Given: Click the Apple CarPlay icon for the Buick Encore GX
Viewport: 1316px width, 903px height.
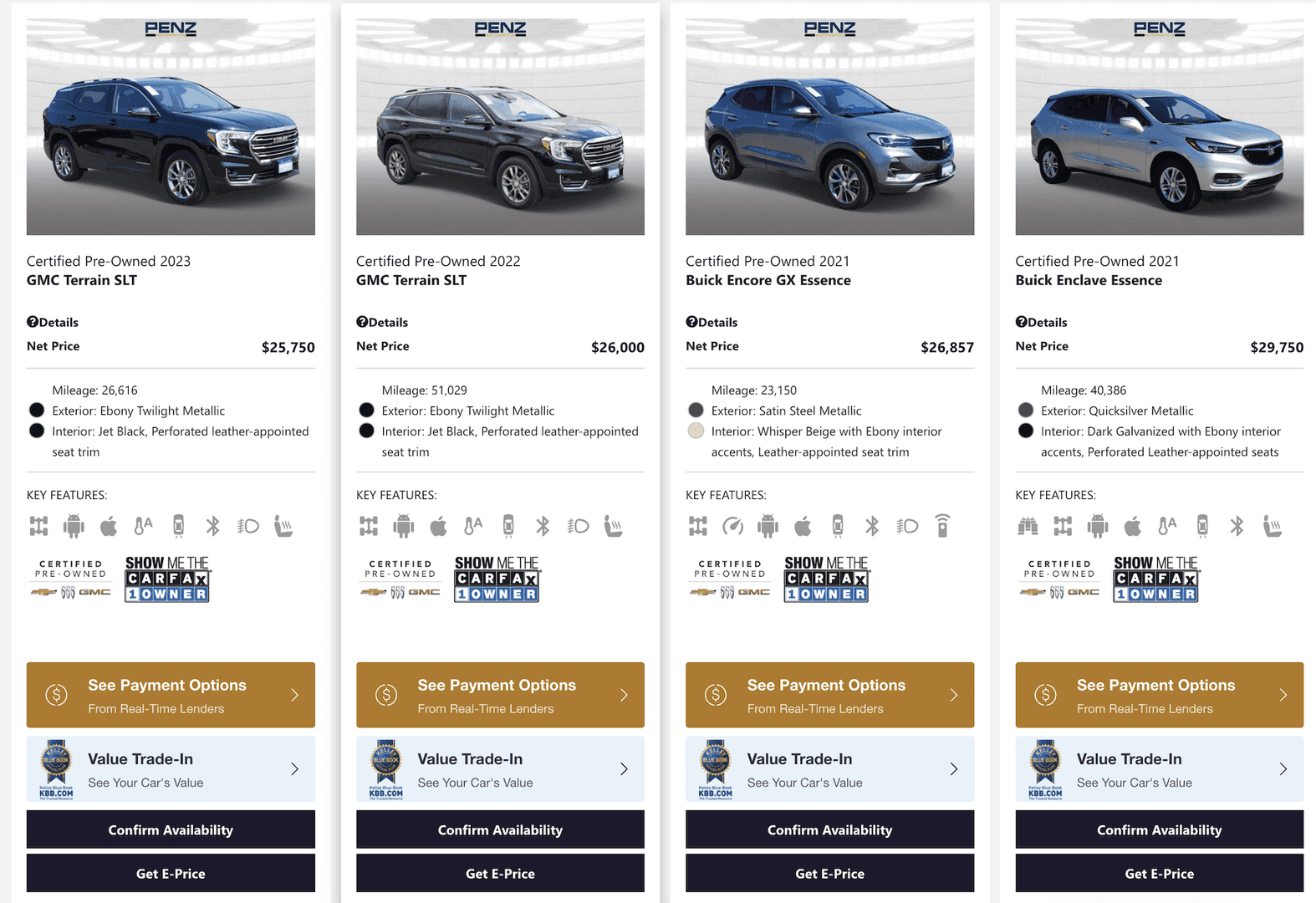Looking at the screenshot, I should click(803, 526).
